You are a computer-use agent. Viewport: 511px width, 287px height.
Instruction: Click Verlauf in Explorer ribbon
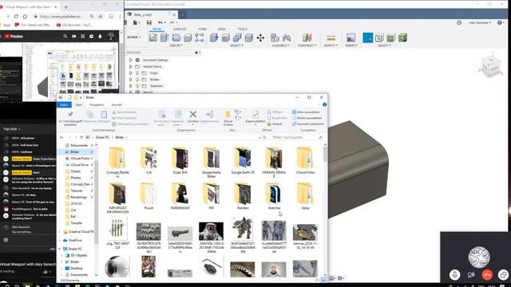(275, 124)
